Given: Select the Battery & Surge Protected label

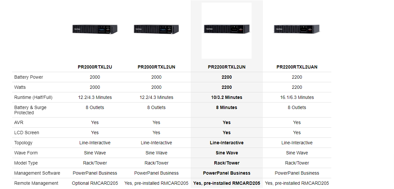Looking at the screenshot, I should pyautogui.click(x=30, y=110).
